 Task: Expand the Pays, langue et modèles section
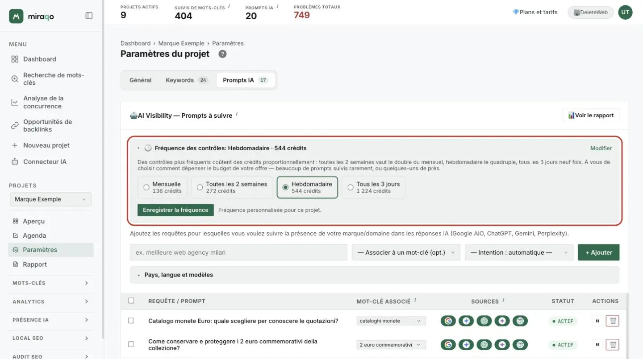coord(374,275)
